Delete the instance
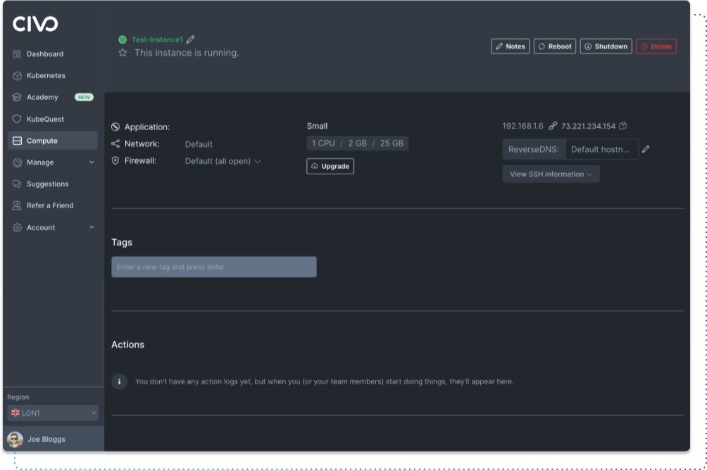The width and height of the screenshot is (707, 470). (656, 46)
